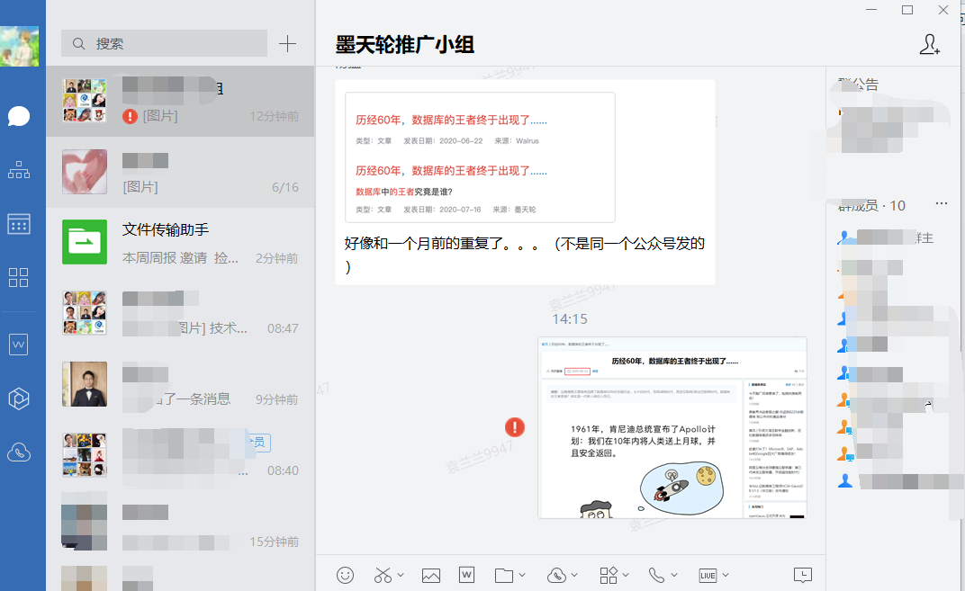Expand the apps grid dropdown arrow
Image resolution: width=965 pixels, height=591 pixels.
(626, 575)
